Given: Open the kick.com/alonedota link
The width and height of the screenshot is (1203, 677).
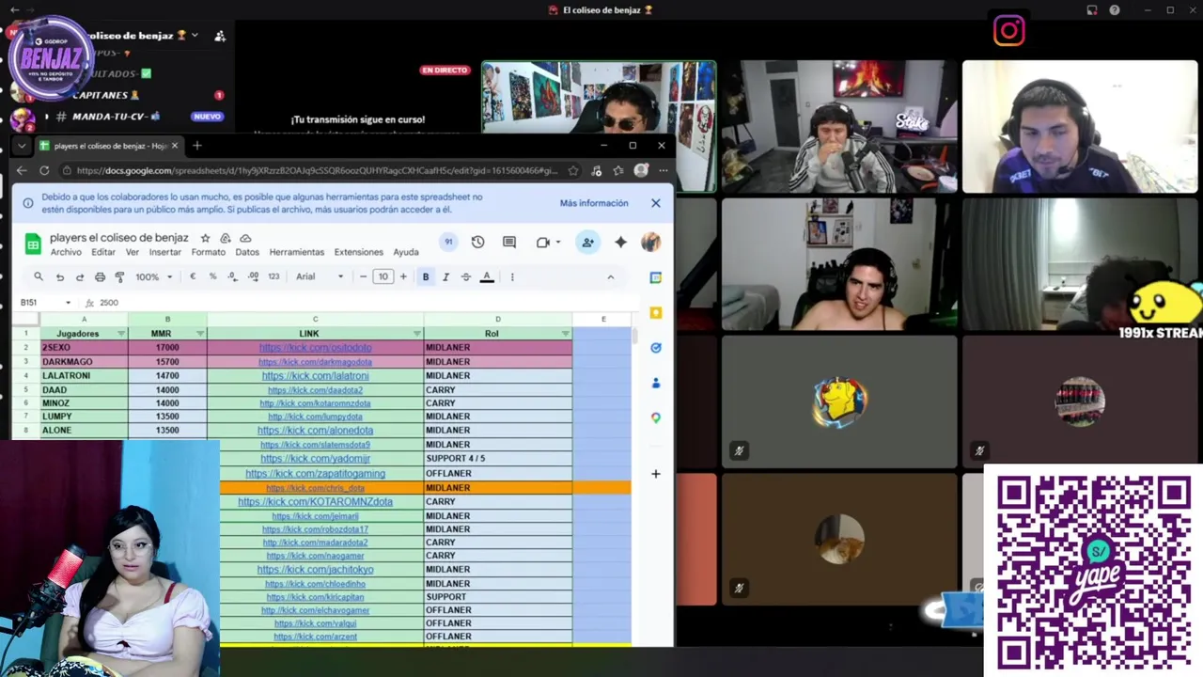Looking at the screenshot, I should [x=315, y=431].
